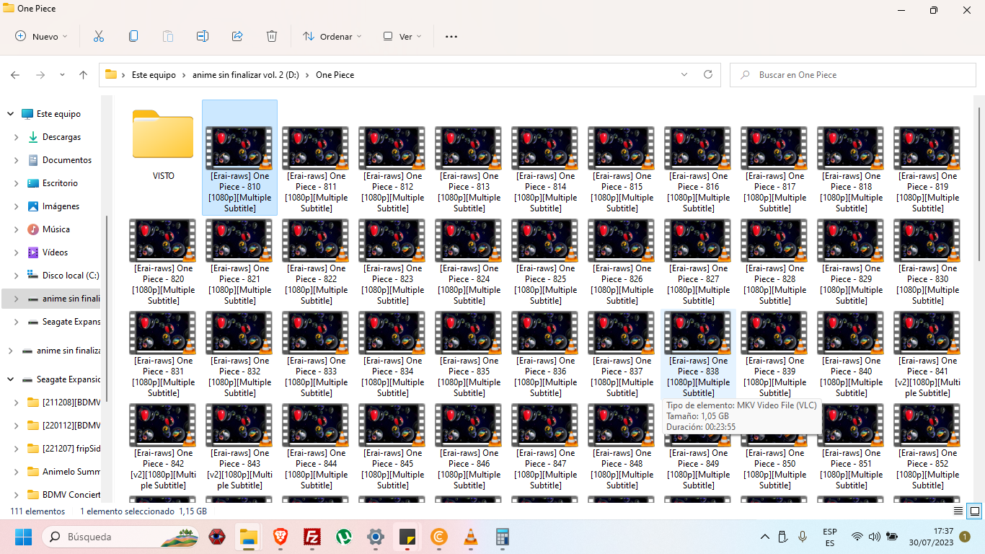Click Este equipo in address breadcrumb

(154, 75)
